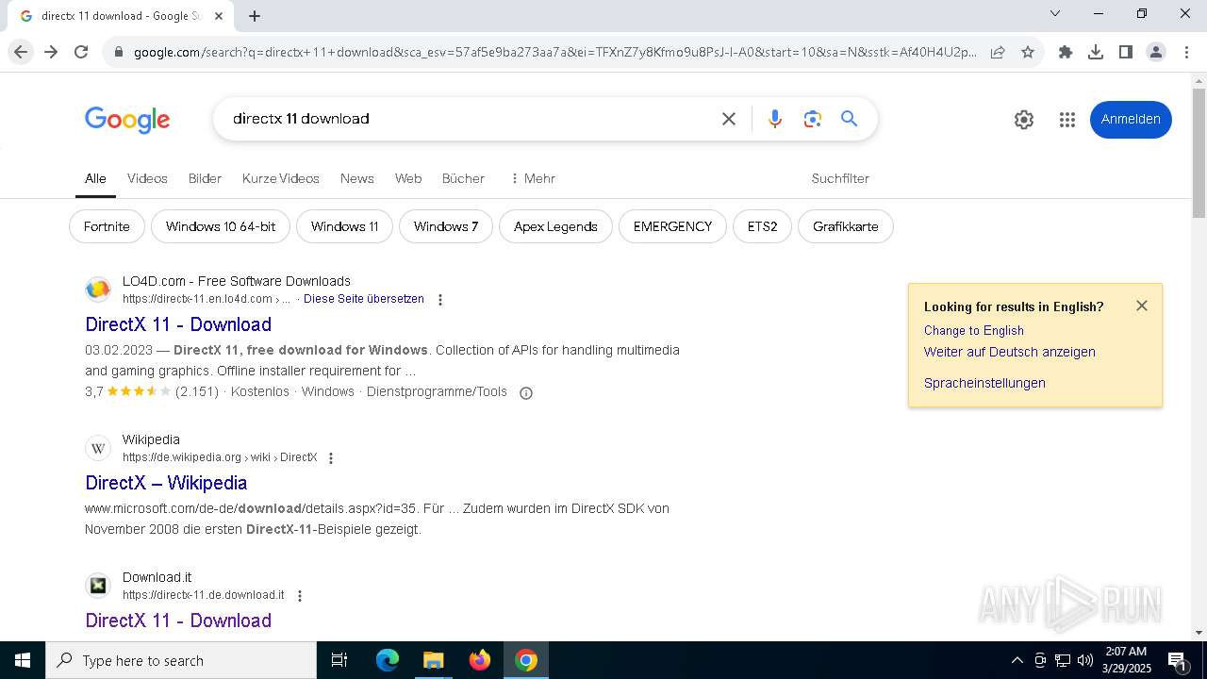The image size is (1207, 679).
Task: Switch to the Bücher search tab
Action: 463,178
